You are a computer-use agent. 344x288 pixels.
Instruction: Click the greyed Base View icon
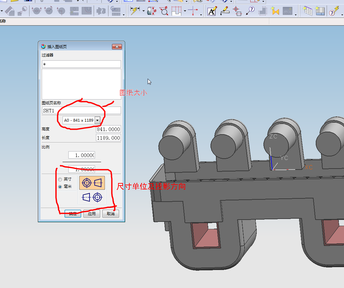click(x=10, y=11)
